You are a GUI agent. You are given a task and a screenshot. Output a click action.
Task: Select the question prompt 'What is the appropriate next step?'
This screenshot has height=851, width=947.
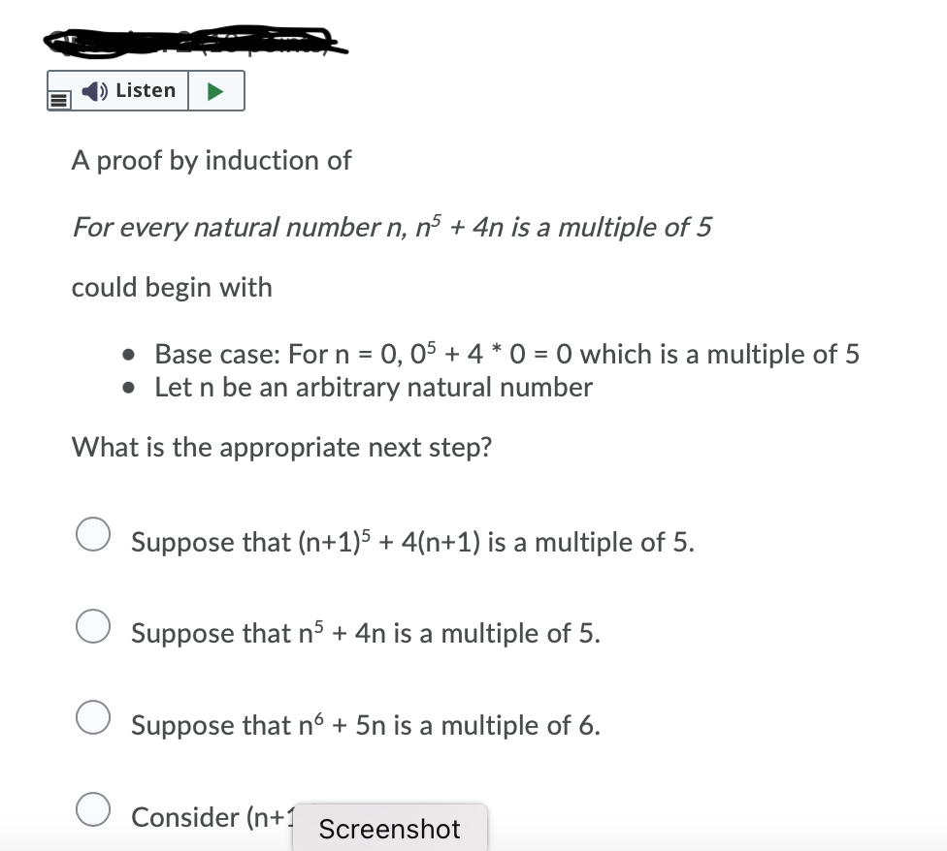click(x=281, y=447)
